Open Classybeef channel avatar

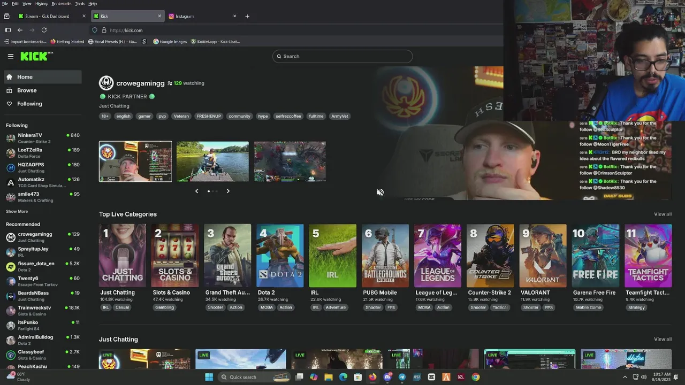point(11,355)
